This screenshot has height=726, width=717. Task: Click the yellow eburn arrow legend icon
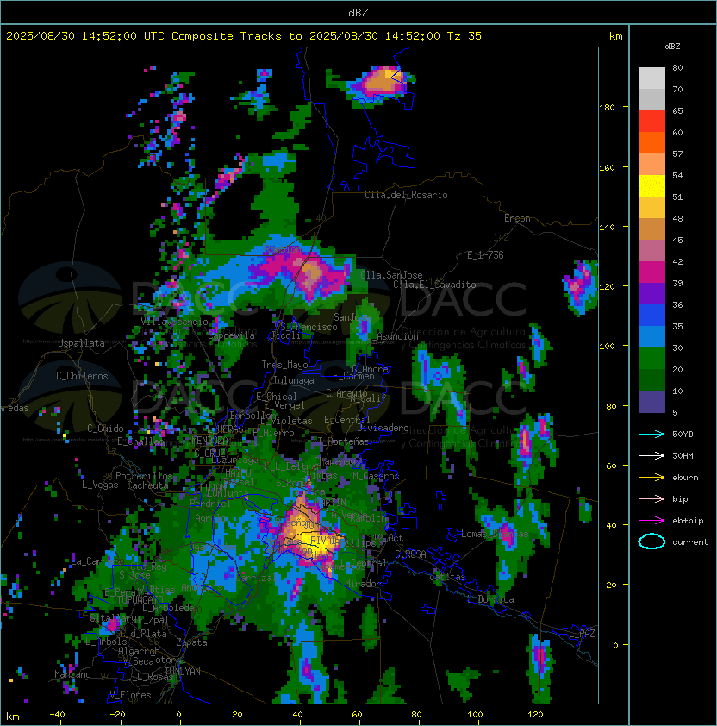click(x=652, y=478)
